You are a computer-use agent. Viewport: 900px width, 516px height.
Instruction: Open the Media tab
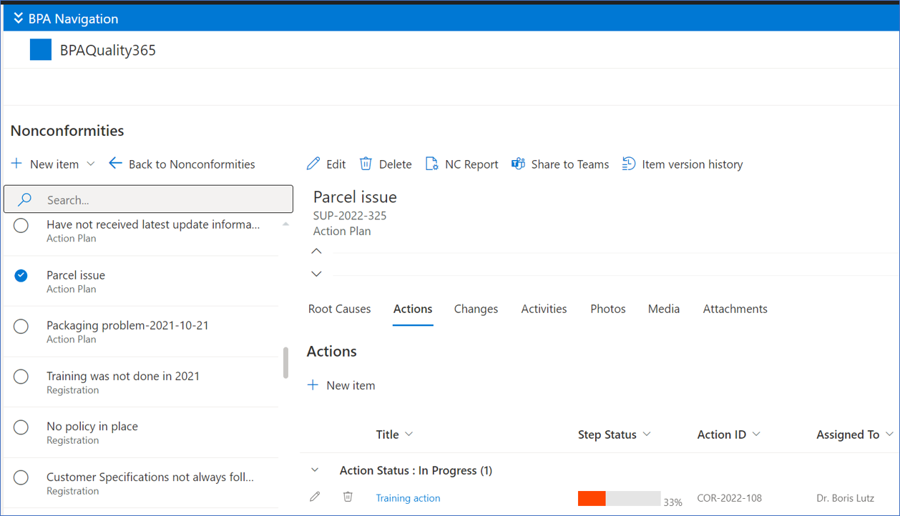[x=664, y=309]
